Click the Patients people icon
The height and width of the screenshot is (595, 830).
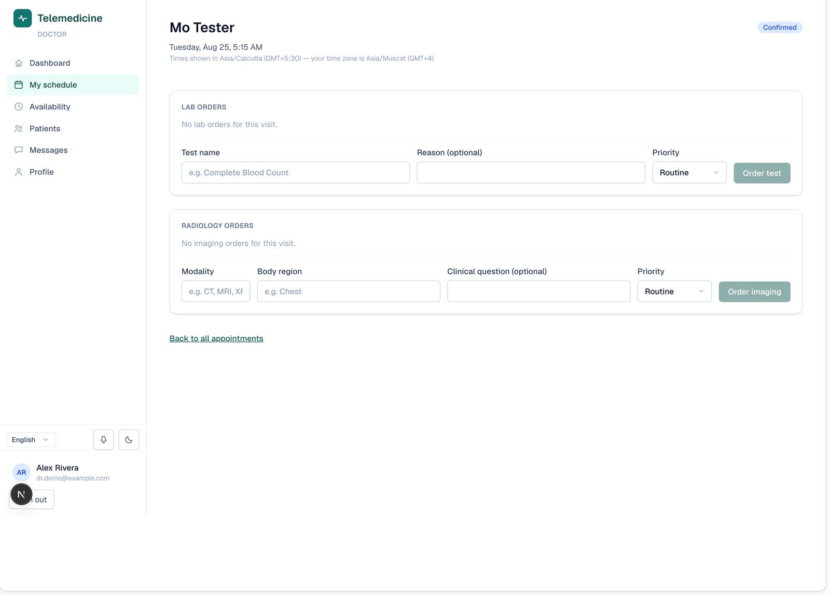19,129
